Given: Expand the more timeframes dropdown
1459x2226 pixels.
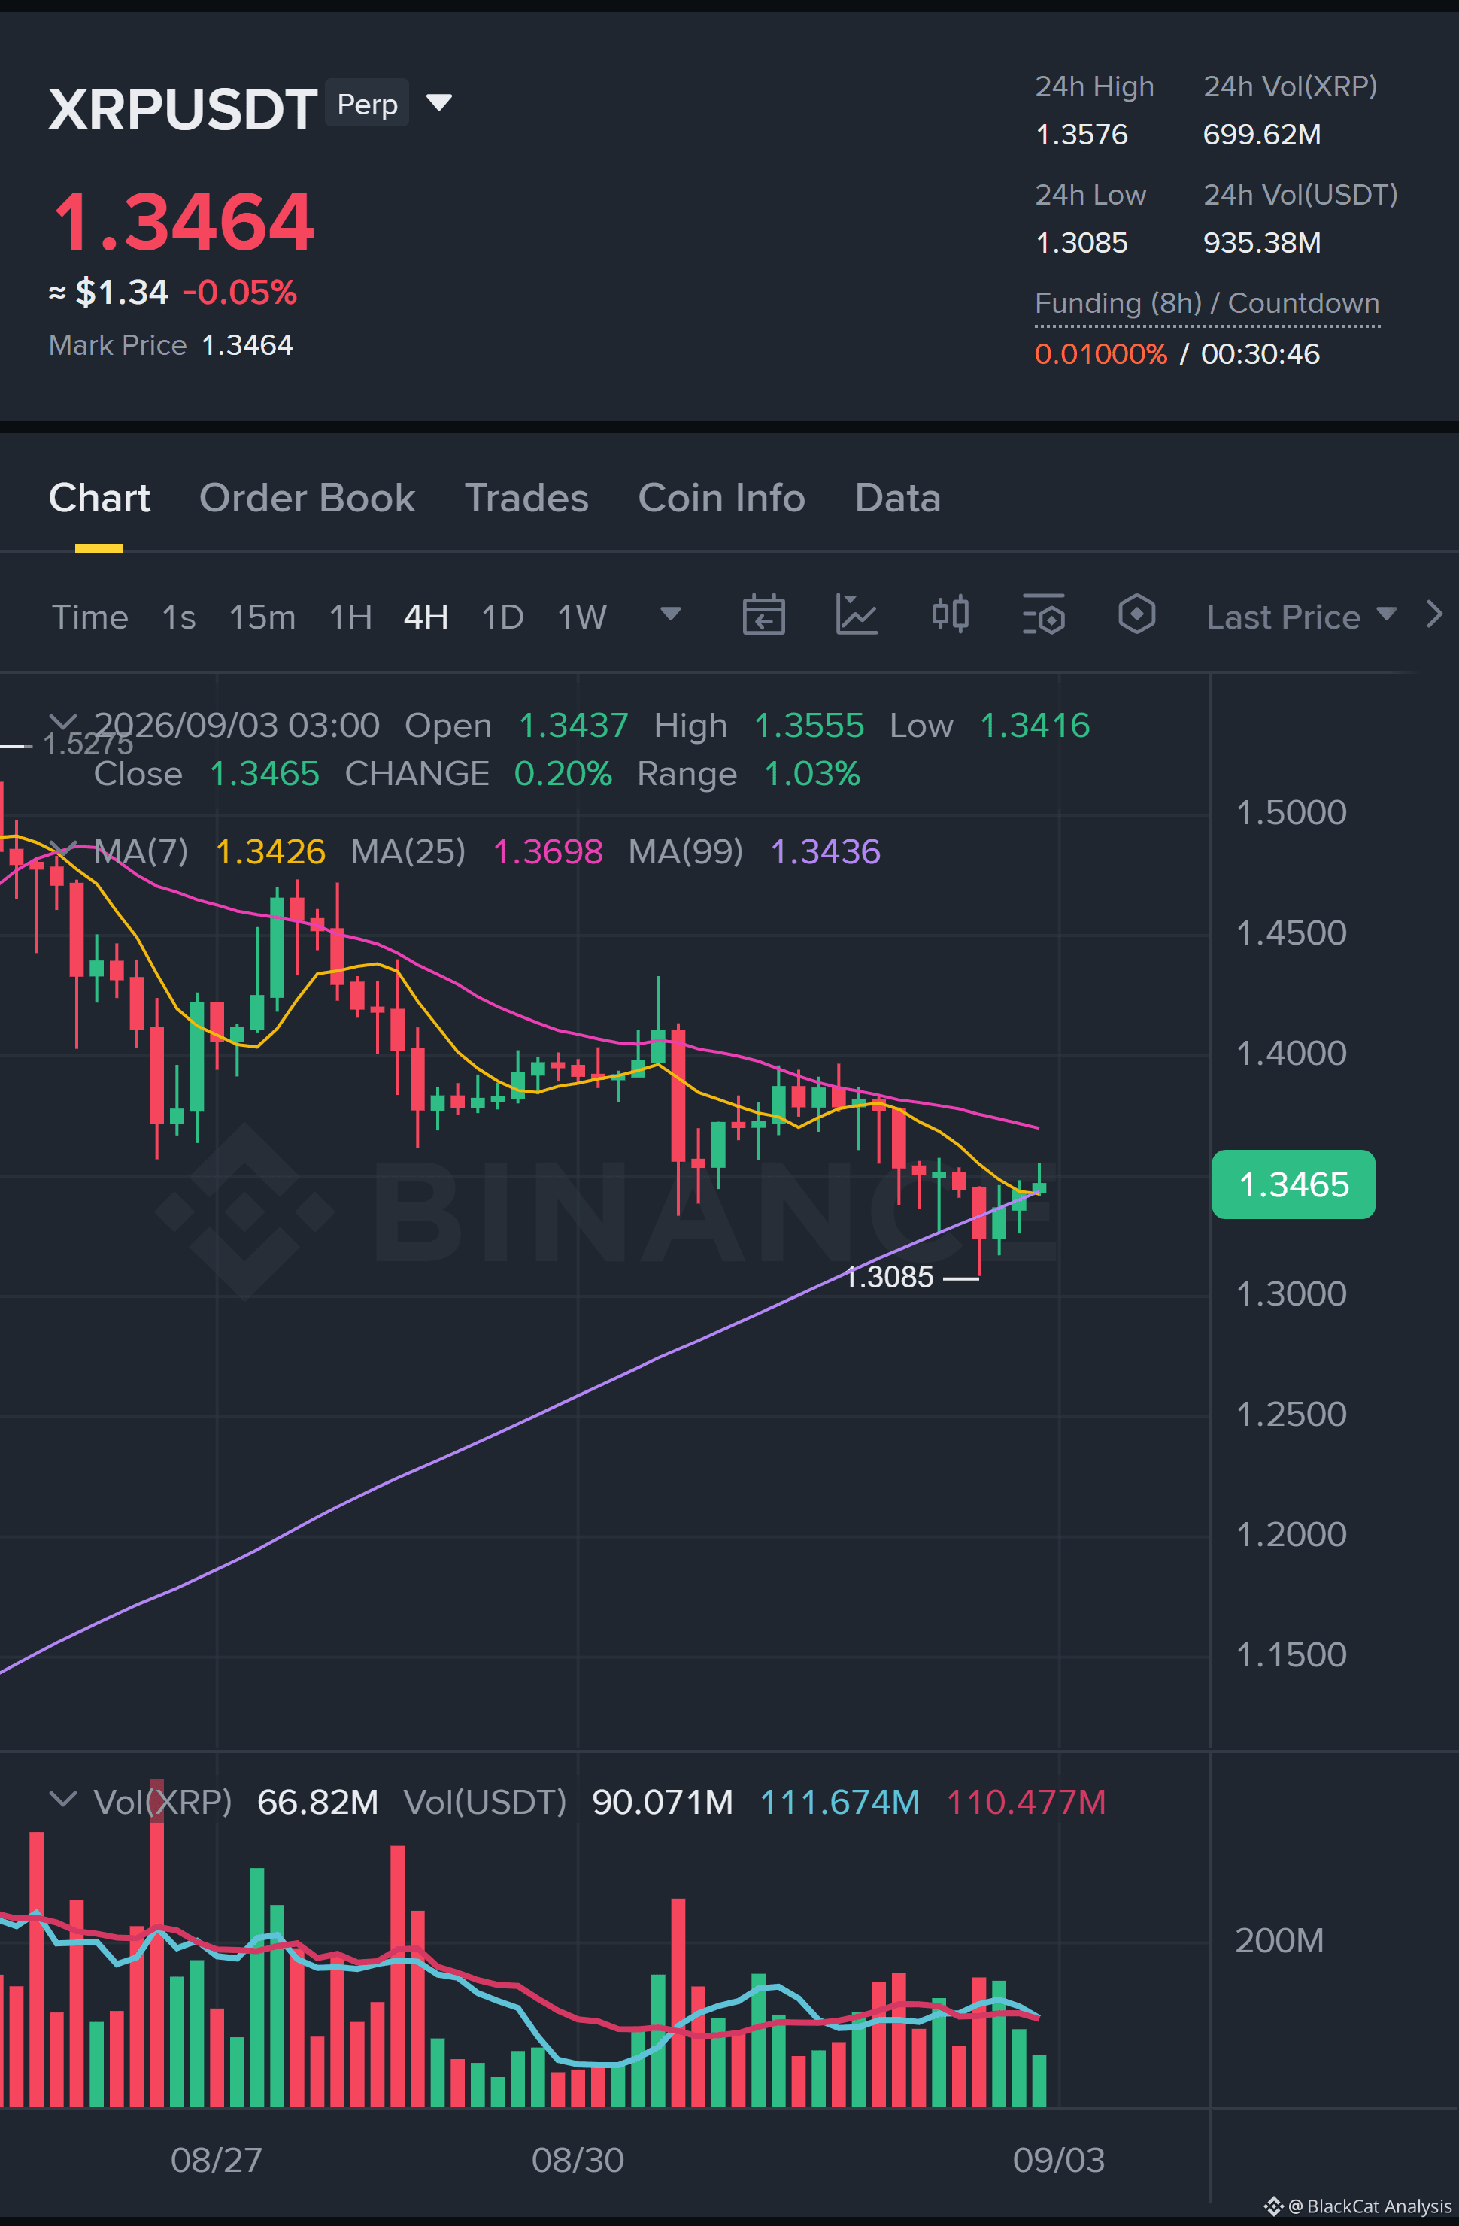Looking at the screenshot, I should 669,614.
